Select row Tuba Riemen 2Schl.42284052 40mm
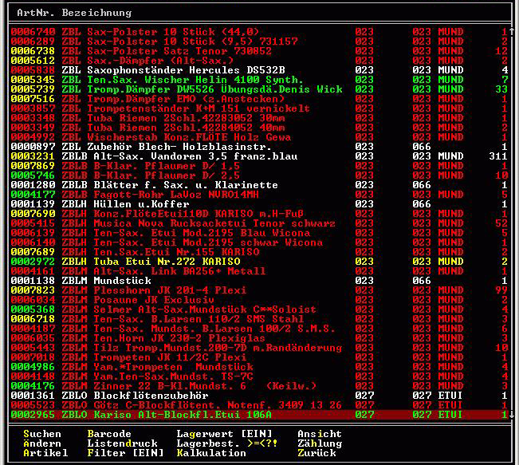Screen dimensions: 519x465 [259, 128]
